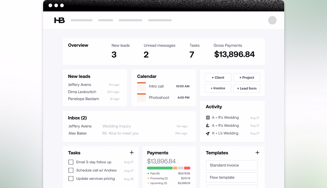Open the first navigation item in the header
This screenshot has width=327, height=188.
81,20
